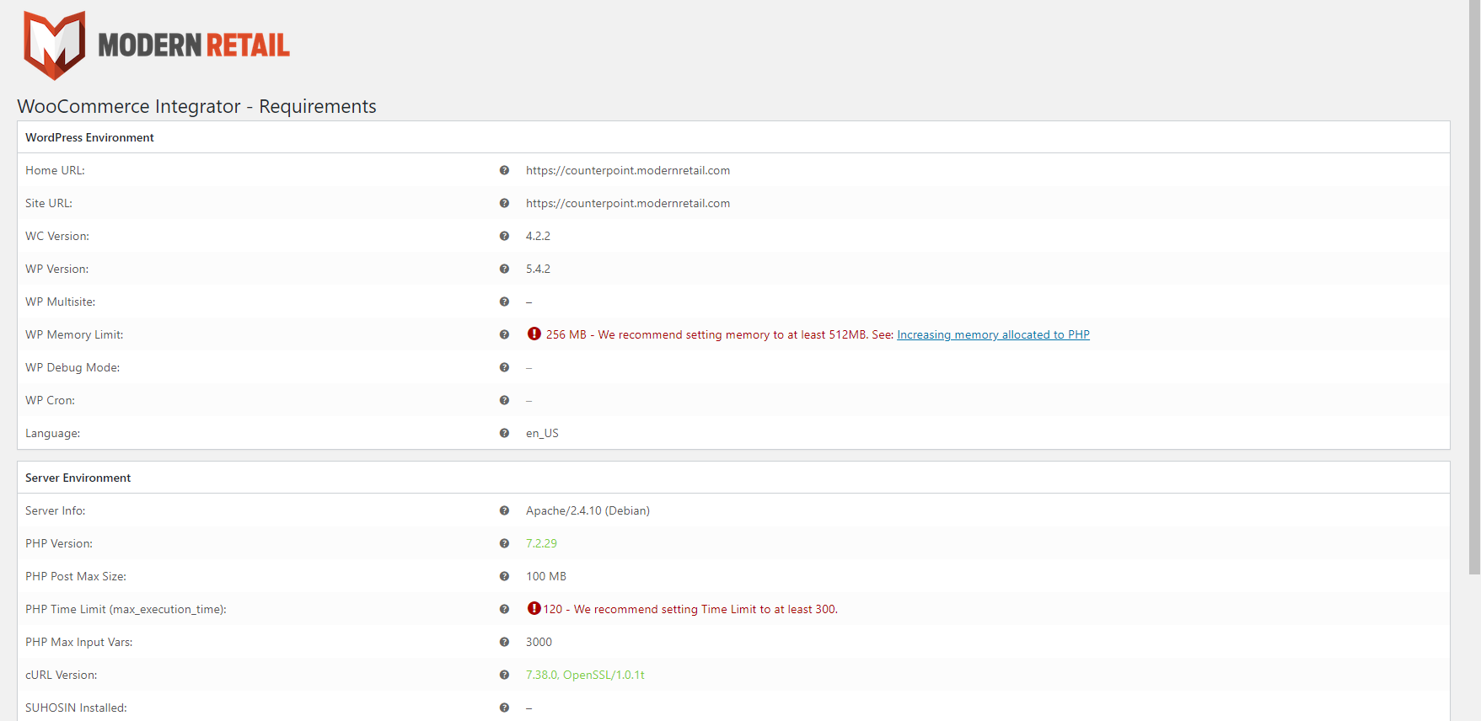Viewport: 1481px width, 721px height.
Task: Click the WooCommerce Integrator - Requirements heading
Action: click(196, 106)
